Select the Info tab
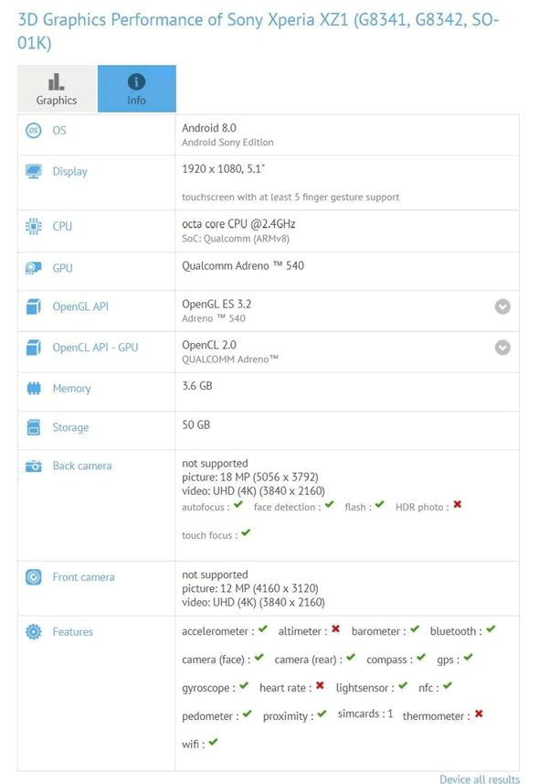Viewport: 539px width, 784px height. coord(136,89)
